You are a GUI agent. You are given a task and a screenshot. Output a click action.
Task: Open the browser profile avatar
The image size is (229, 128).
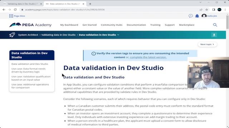pos(219,10)
